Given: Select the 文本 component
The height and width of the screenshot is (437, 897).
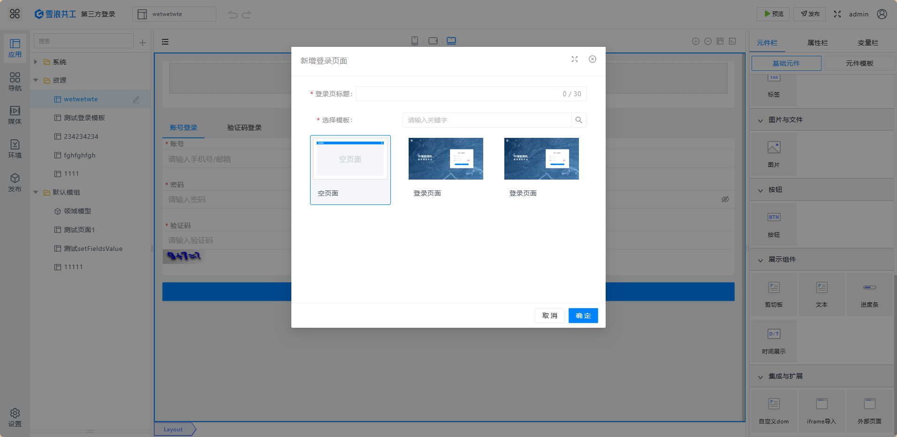Looking at the screenshot, I should [822, 294].
